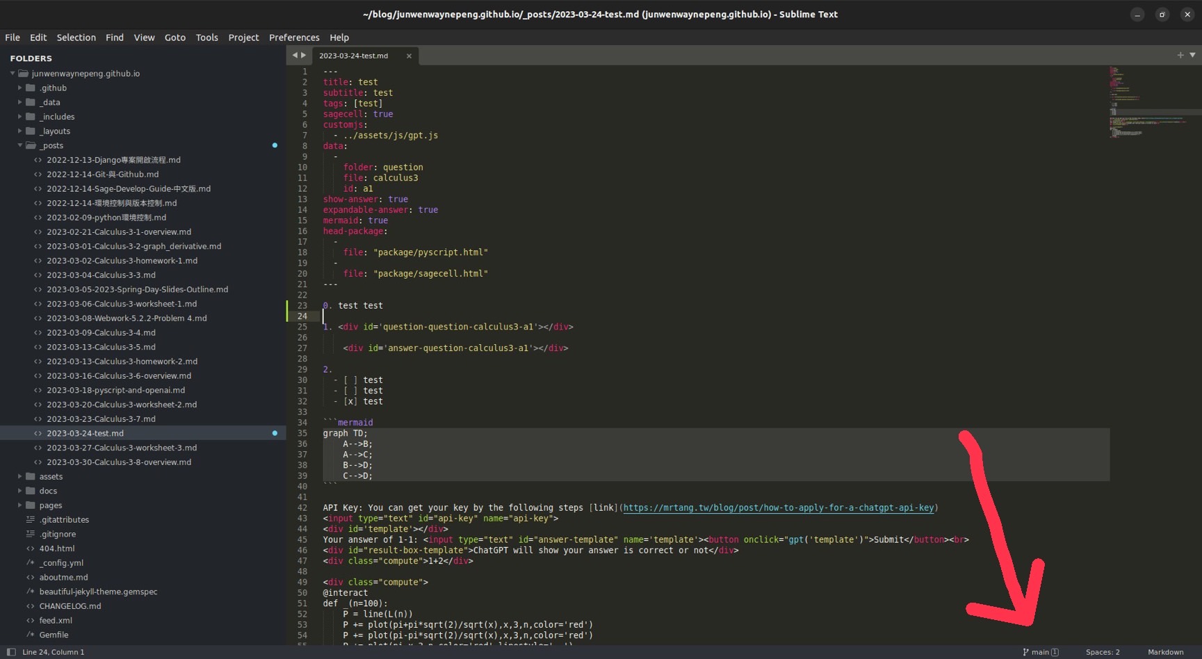Click the file icon of feed.xml
The height and width of the screenshot is (659, 1202).
[x=31, y=621]
